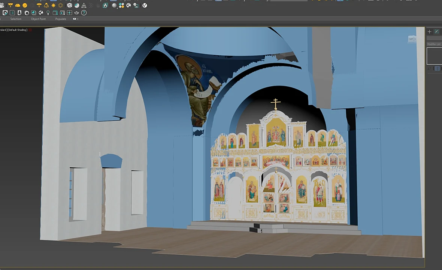This screenshot has height=270, width=442.
Task: Expand the Modifier List dropdown
Action: pyautogui.click(x=434, y=44)
